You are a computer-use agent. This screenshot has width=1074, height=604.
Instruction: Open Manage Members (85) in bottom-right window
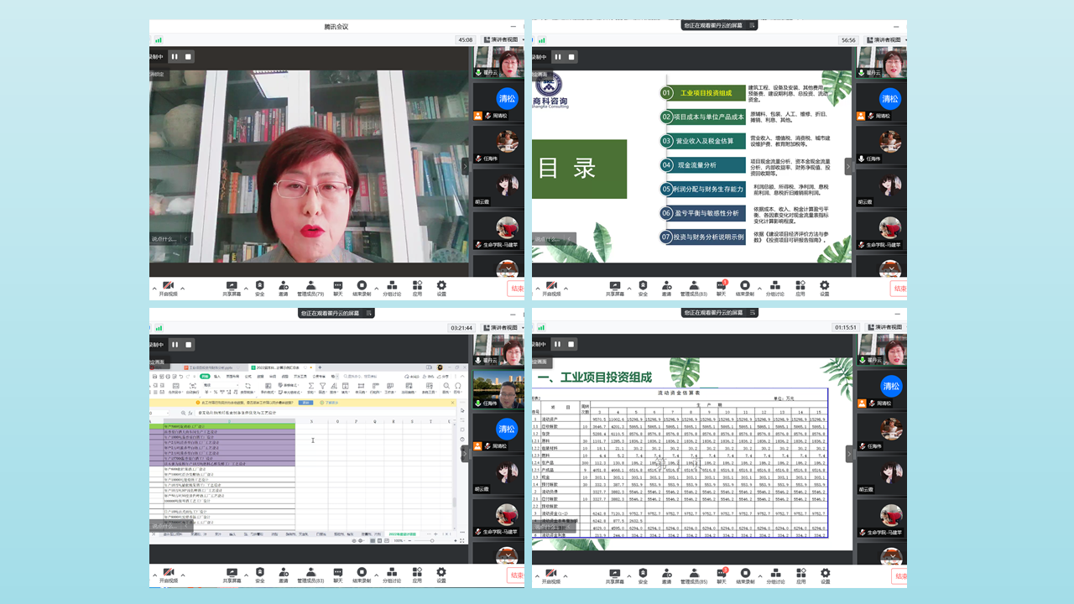coord(694,574)
